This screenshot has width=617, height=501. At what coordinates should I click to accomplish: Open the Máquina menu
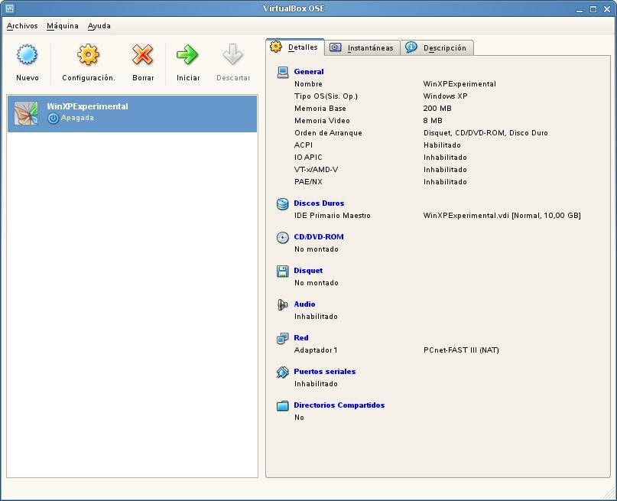[x=63, y=26]
